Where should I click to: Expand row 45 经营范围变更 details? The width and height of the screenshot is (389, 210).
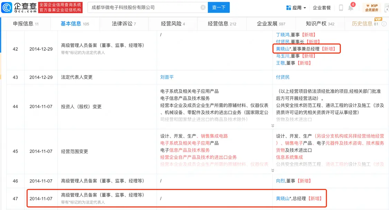(273, 170)
